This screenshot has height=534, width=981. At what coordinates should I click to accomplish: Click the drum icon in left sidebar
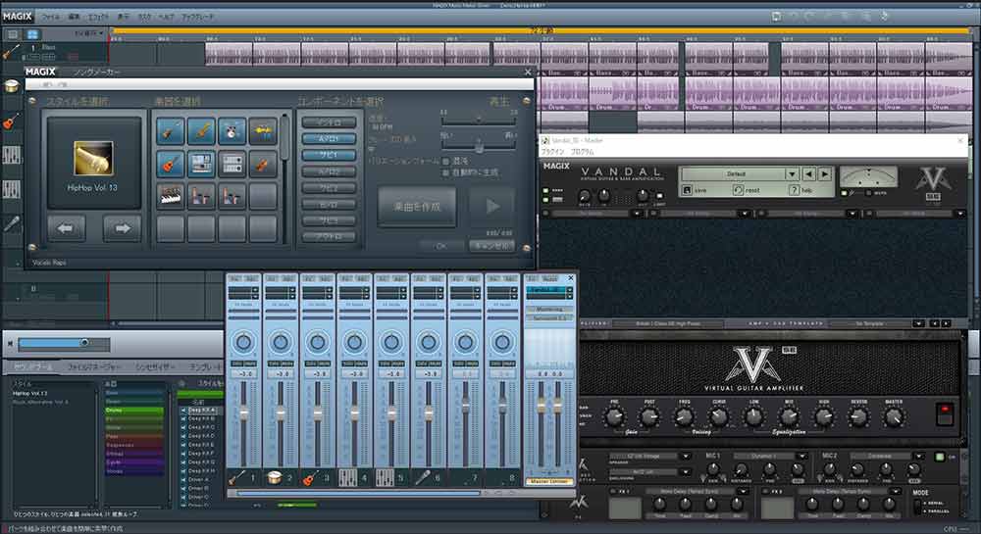pos(12,87)
